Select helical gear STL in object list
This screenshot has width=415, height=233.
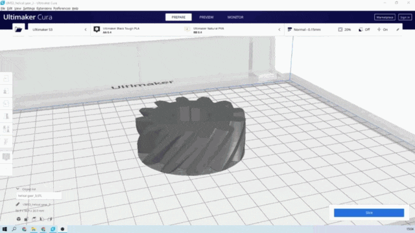[x=39, y=195]
